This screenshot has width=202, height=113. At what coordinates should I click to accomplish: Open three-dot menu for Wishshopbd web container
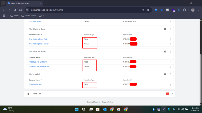[170, 84]
